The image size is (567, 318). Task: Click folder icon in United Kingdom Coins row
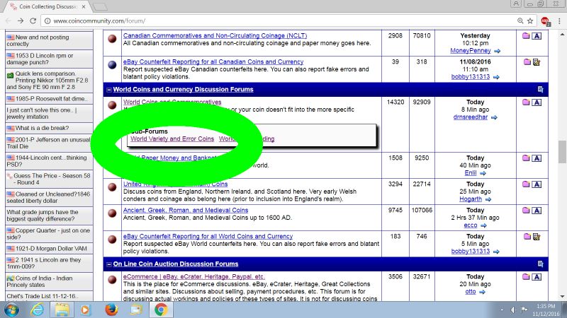[526, 184]
